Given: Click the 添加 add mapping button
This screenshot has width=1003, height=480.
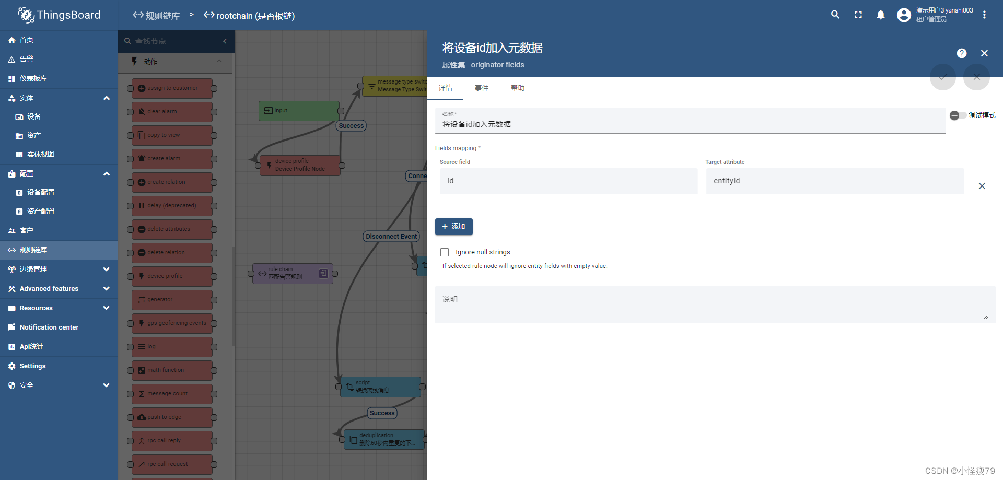Looking at the screenshot, I should (x=453, y=226).
